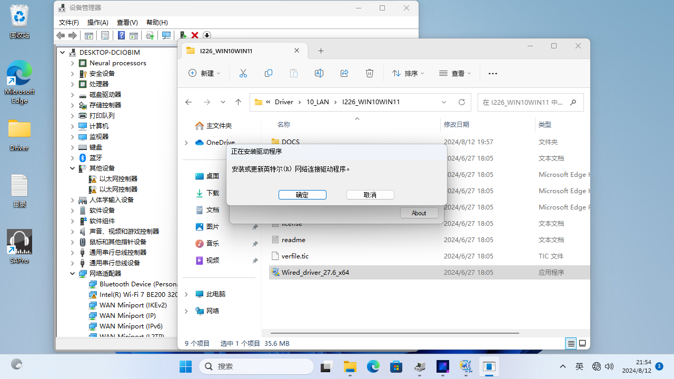Open the 排序 sort dropdown
674x379 pixels.
(408, 74)
